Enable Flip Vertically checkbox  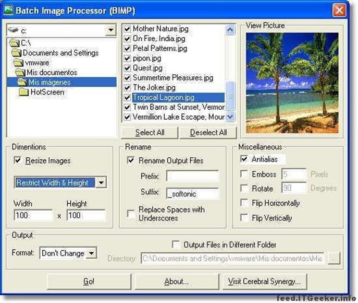[244, 218]
